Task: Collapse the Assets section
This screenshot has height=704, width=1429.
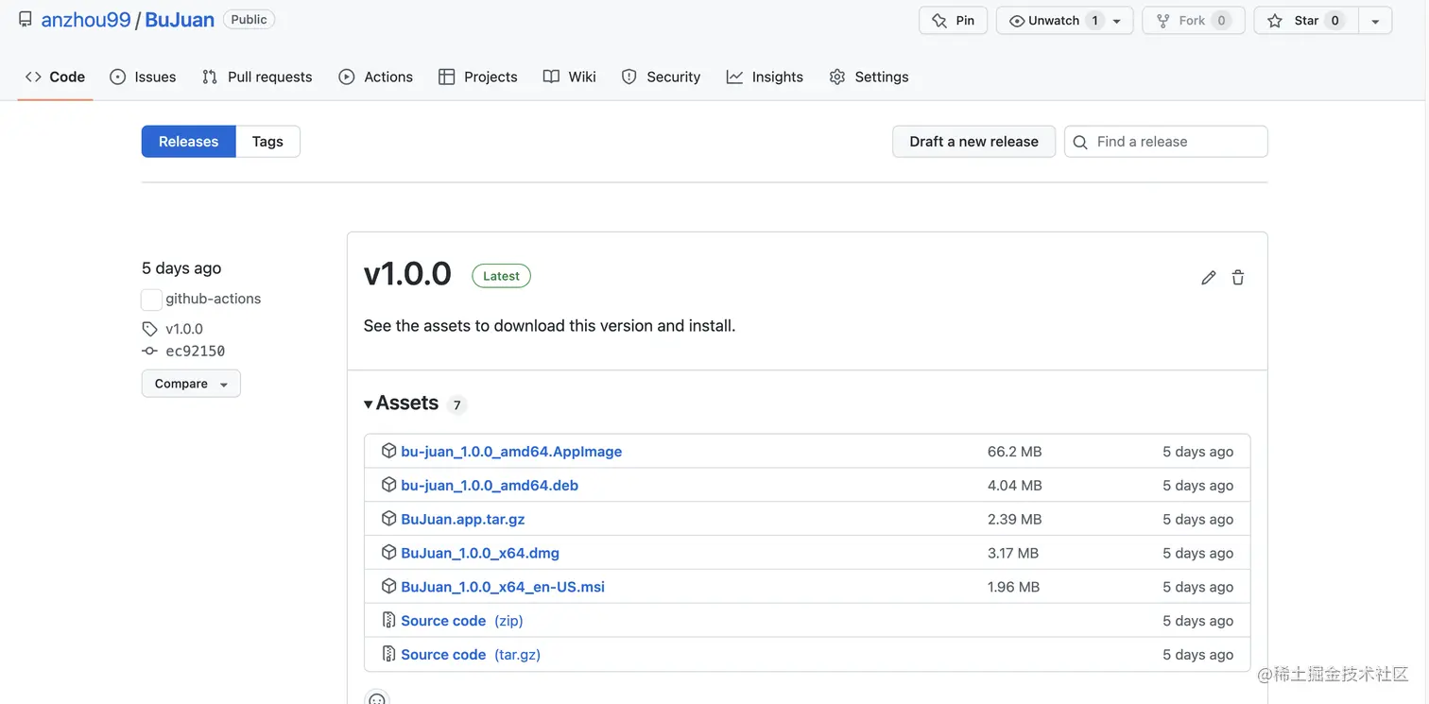Action: tap(402, 404)
